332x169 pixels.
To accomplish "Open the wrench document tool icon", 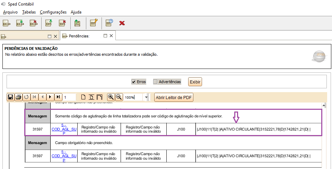I will 94,23.
